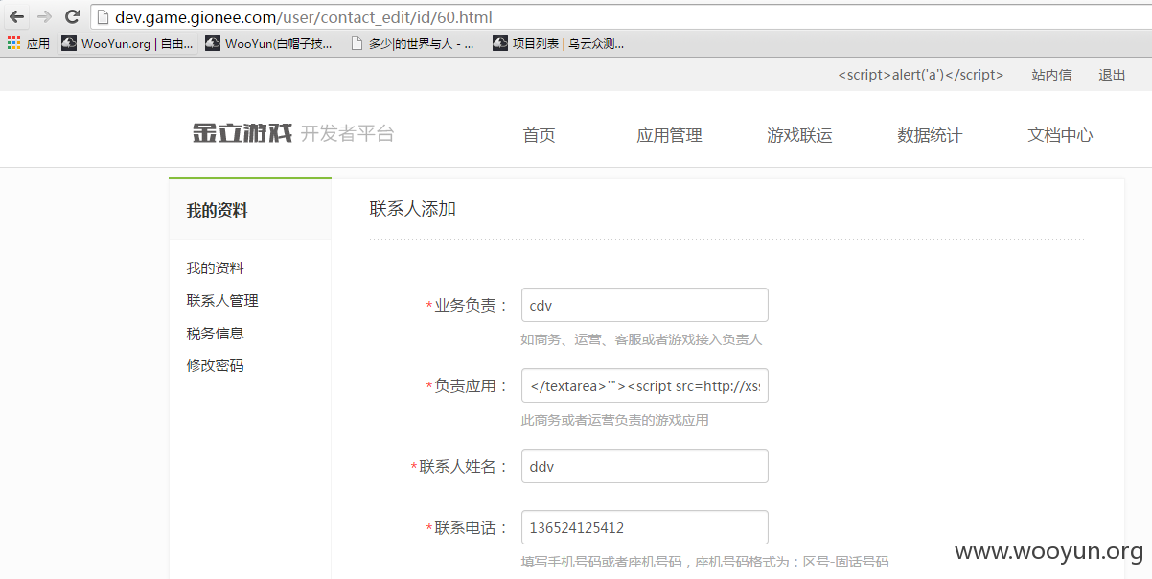The width and height of the screenshot is (1152, 579).
Task: Click the address bar URL
Action: click(305, 16)
